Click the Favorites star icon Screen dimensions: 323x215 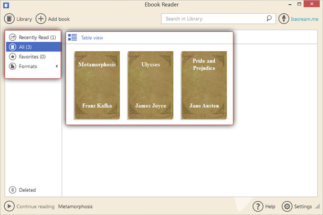pyautogui.click(x=13, y=57)
